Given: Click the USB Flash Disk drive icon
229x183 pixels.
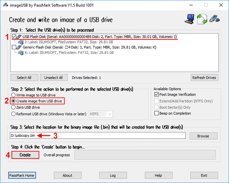Looking at the screenshot, I should [x=19, y=36].
